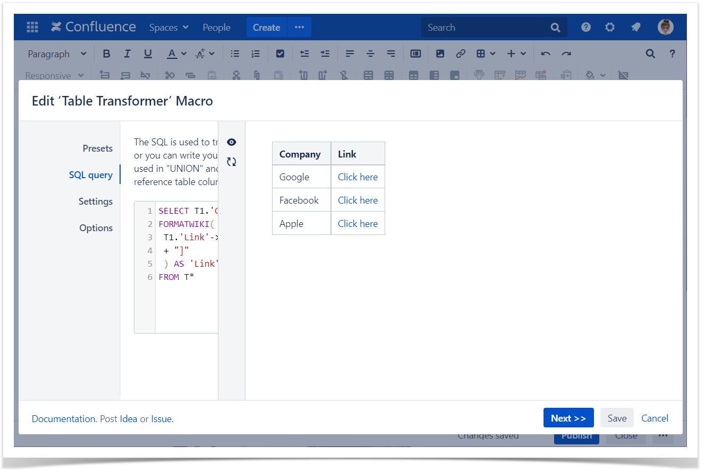Open the Help question mark icon
Image resolution: width=705 pixels, height=473 pixels.
click(x=586, y=28)
